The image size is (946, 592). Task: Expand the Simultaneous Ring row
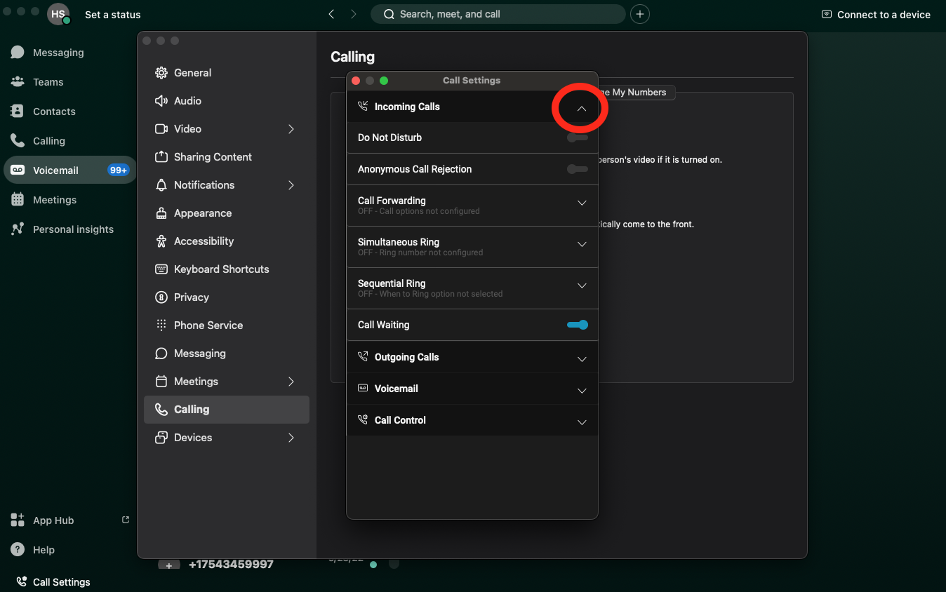click(x=581, y=245)
